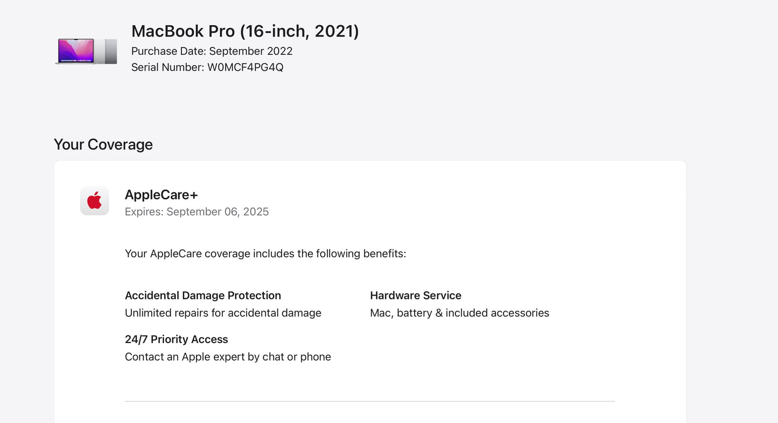Open the MacBook Pro (16-inch, 2021) title
Screen dimensions: 778x423
pos(246,31)
